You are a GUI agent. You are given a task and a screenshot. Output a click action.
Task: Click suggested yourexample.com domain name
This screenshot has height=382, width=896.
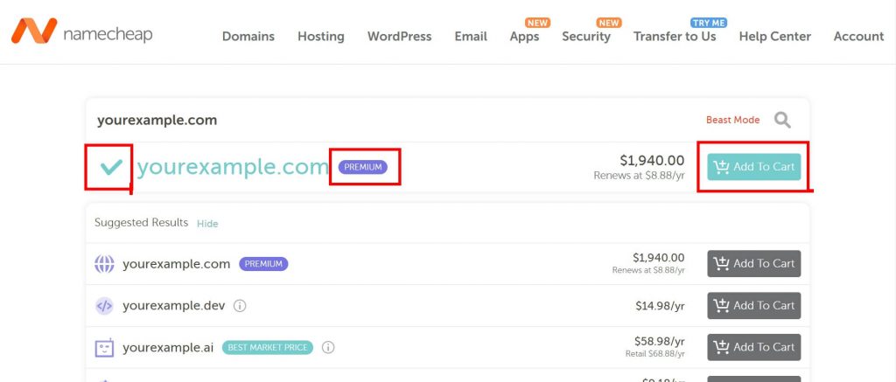point(176,264)
